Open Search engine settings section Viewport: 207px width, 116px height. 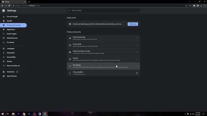click(12, 34)
